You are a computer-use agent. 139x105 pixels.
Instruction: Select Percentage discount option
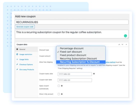[x=81, y=48]
